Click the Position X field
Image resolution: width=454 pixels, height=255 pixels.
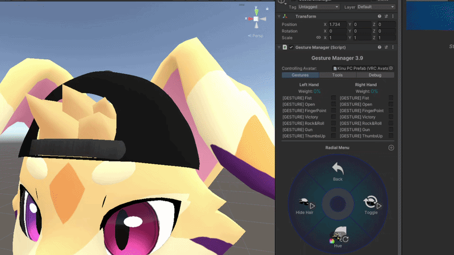[337, 24]
